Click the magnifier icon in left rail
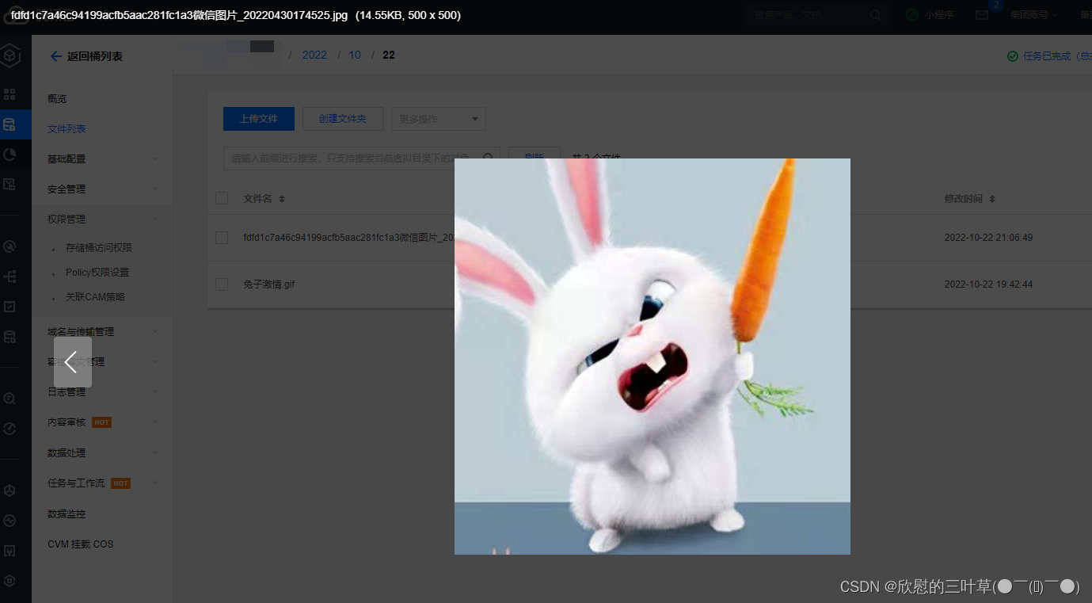Screen dimensions: 1092x603 pos(10,399)
